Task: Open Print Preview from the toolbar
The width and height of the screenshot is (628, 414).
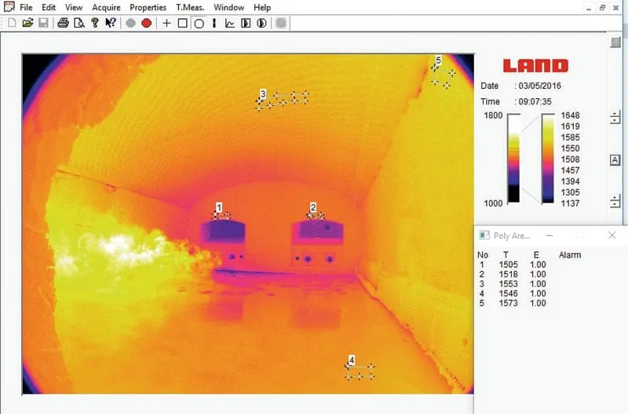Action: [x=78, y=23]
